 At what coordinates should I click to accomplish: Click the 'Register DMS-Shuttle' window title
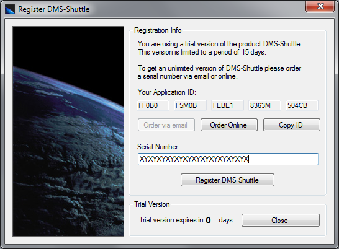[53, 9]
